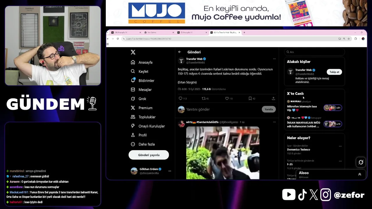Reload the page in browser

pyautogui.click(x=118, y=39)
